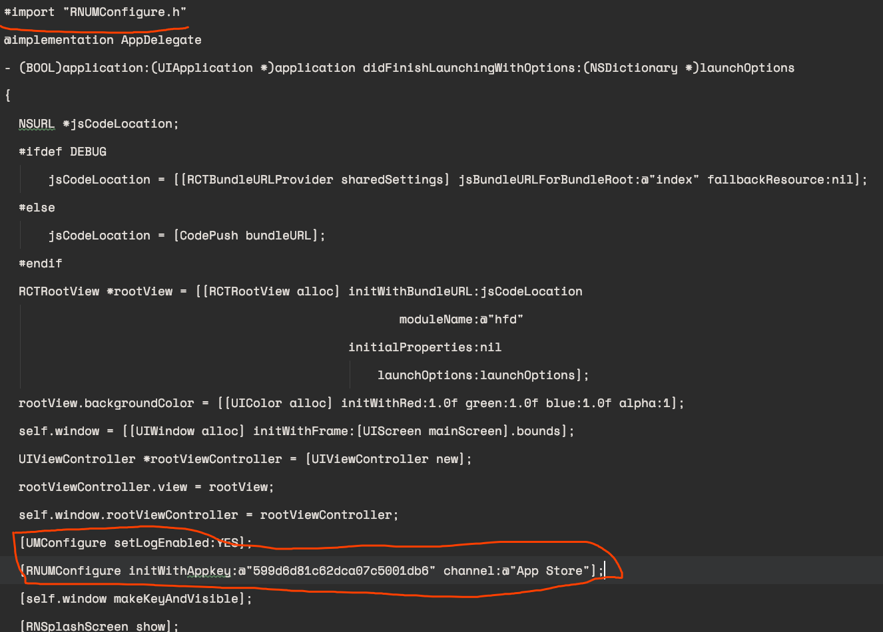Click the rootView.backgroundColor assignment line
The height and width of the screenshot is (632, 883).
point(351,403)
